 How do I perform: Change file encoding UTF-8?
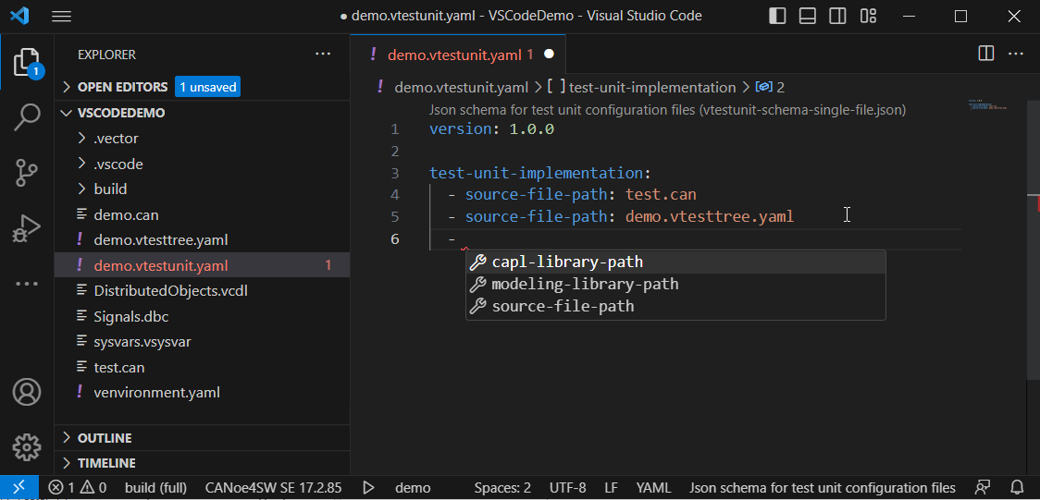(x=568, y=487)
